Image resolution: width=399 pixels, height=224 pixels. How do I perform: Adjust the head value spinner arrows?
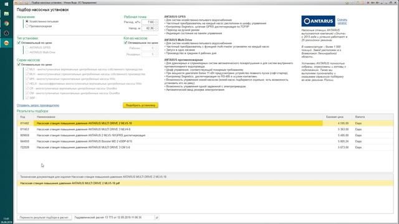click(x=156, y=28)
